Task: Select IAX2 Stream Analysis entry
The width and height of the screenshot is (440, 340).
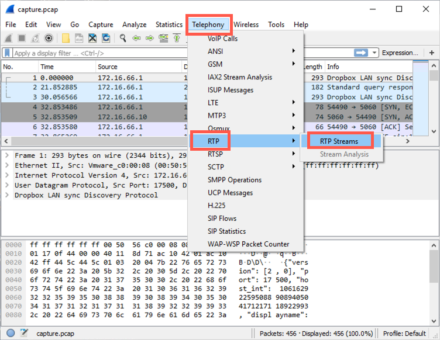Action: (246, 77)
